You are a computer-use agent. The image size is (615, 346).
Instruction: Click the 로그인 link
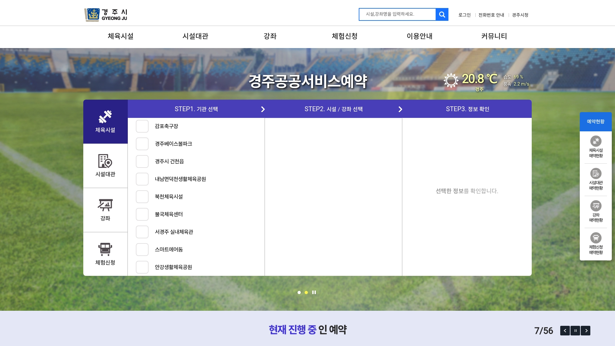464,15
